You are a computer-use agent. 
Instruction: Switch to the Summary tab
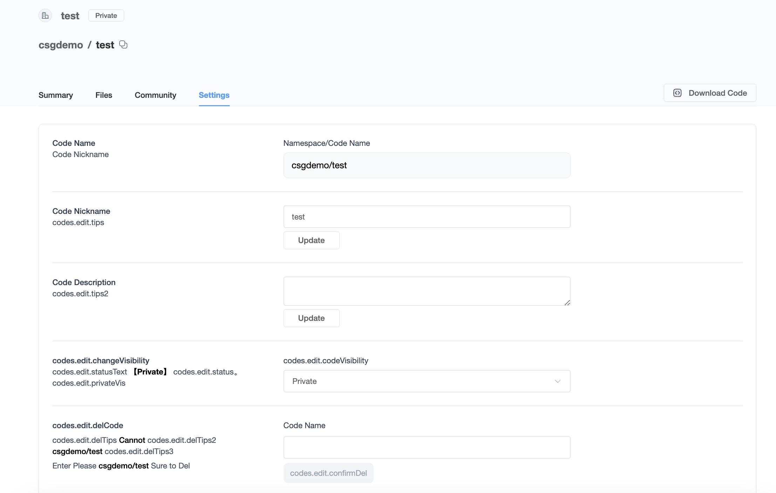56,95
